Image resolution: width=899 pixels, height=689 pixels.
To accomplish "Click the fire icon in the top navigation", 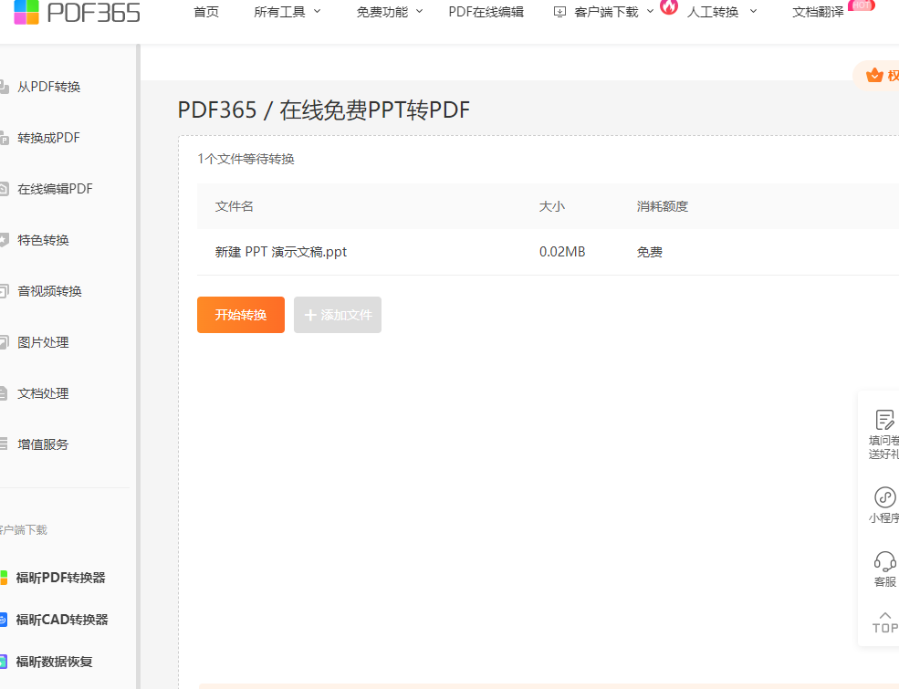I will (x=669, y=7).
